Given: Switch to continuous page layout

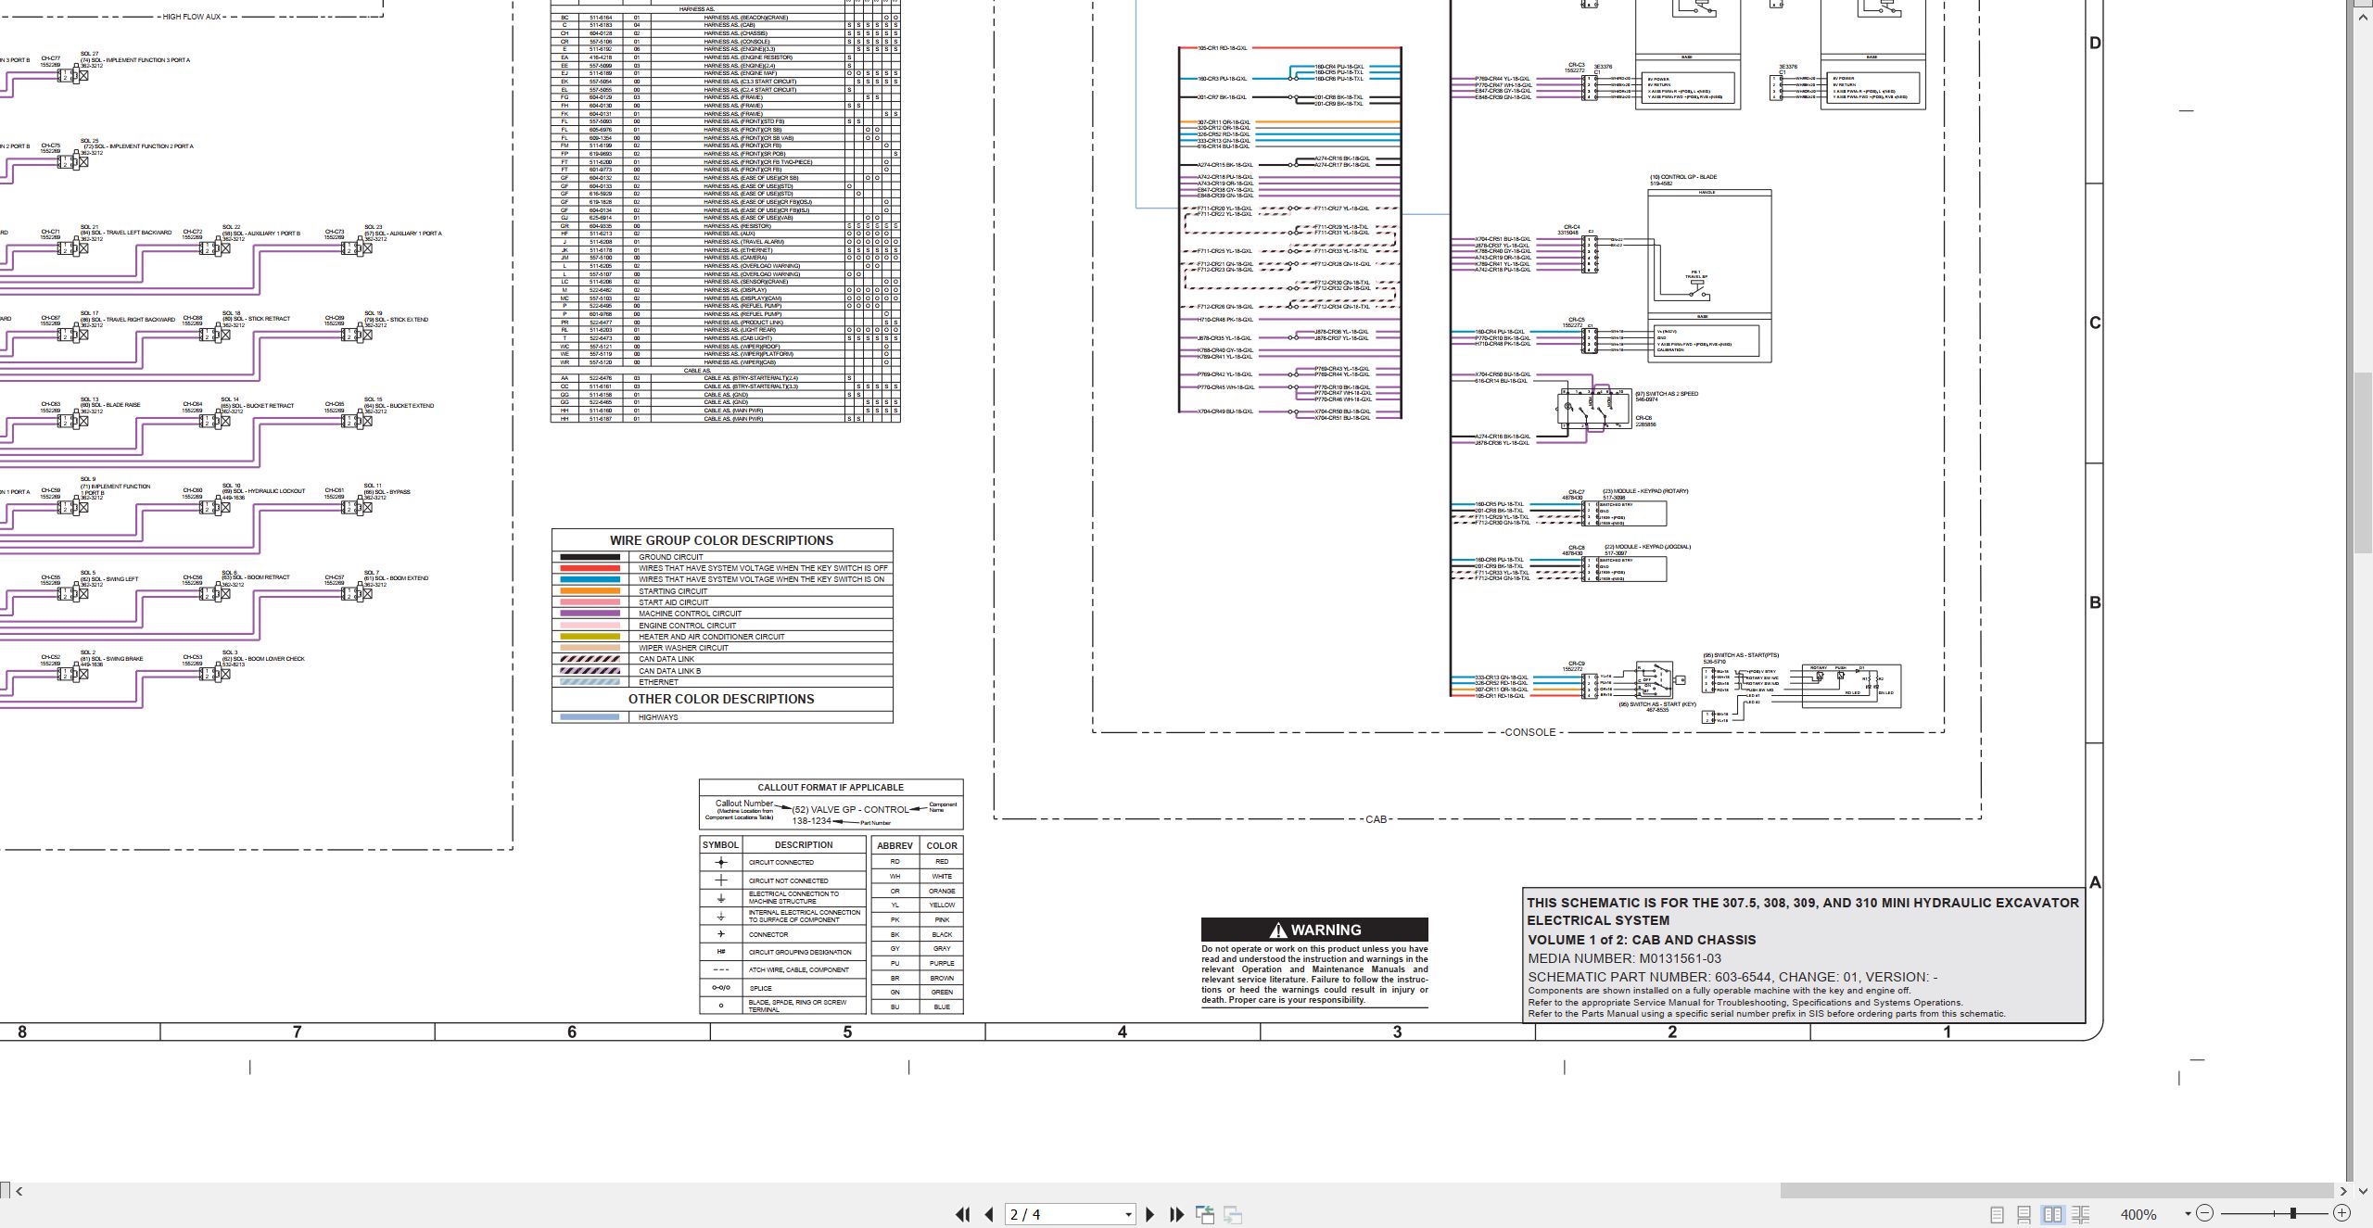Looking at the screenshot, I should coord(2024,1214).
